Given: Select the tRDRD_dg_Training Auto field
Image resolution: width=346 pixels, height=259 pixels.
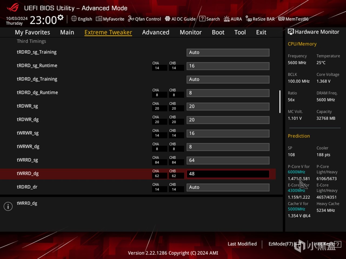Looking at the screenshot, I should coord(228,79).
